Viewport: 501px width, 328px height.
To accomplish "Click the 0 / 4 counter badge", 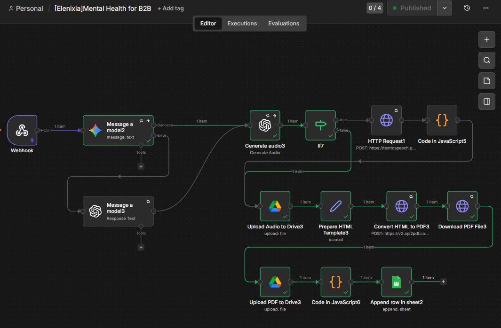I will (375, 8).
